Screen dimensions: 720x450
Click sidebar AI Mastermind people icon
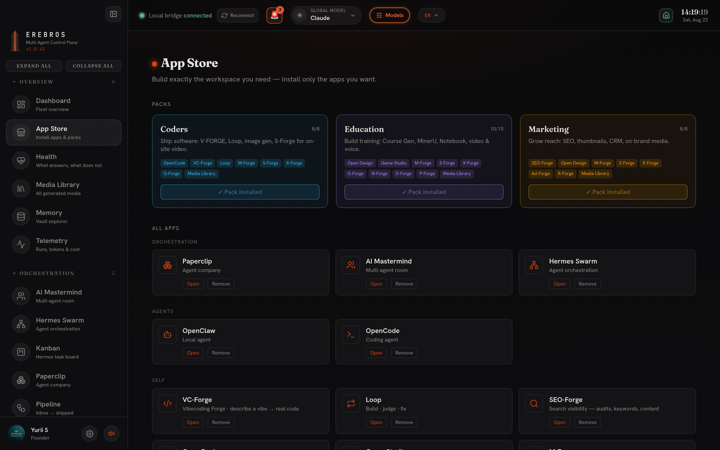click(21, 296)
